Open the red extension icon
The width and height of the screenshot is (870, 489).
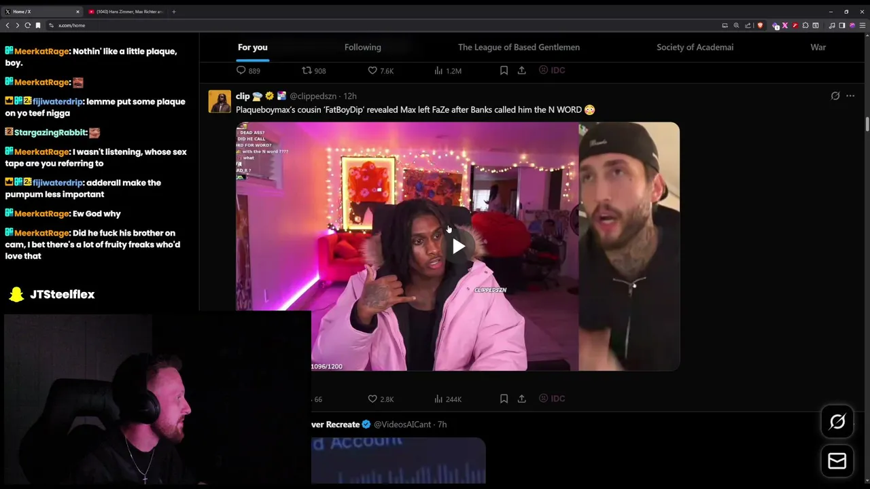(x=795, y=25)
